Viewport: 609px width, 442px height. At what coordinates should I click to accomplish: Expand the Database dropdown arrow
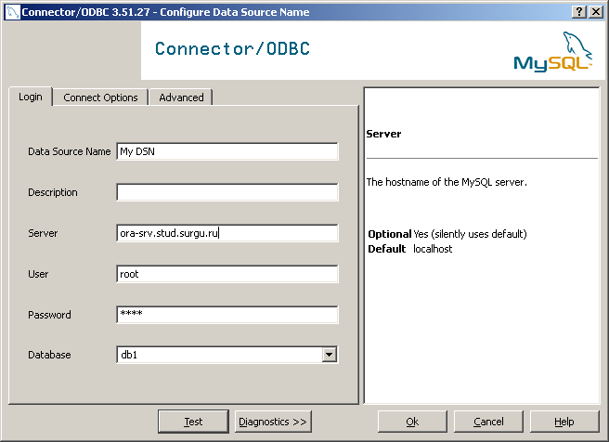(329, 354)
